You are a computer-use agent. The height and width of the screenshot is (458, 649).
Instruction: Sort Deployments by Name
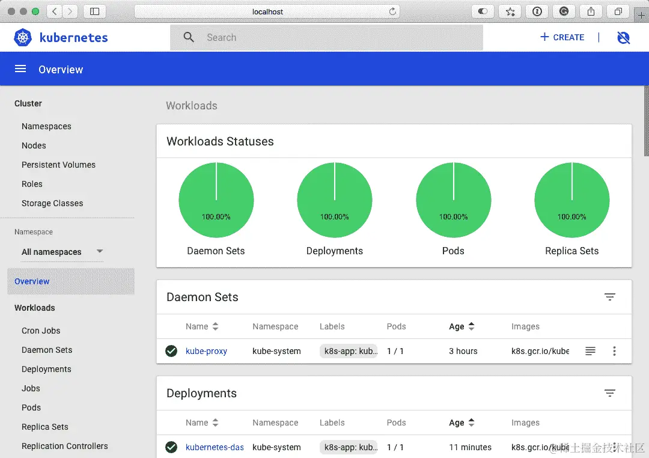coord(202,423)
